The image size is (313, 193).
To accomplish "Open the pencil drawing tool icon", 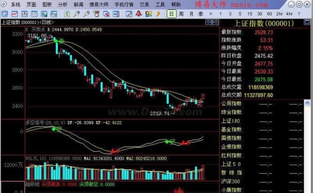I will pos(129,14).
